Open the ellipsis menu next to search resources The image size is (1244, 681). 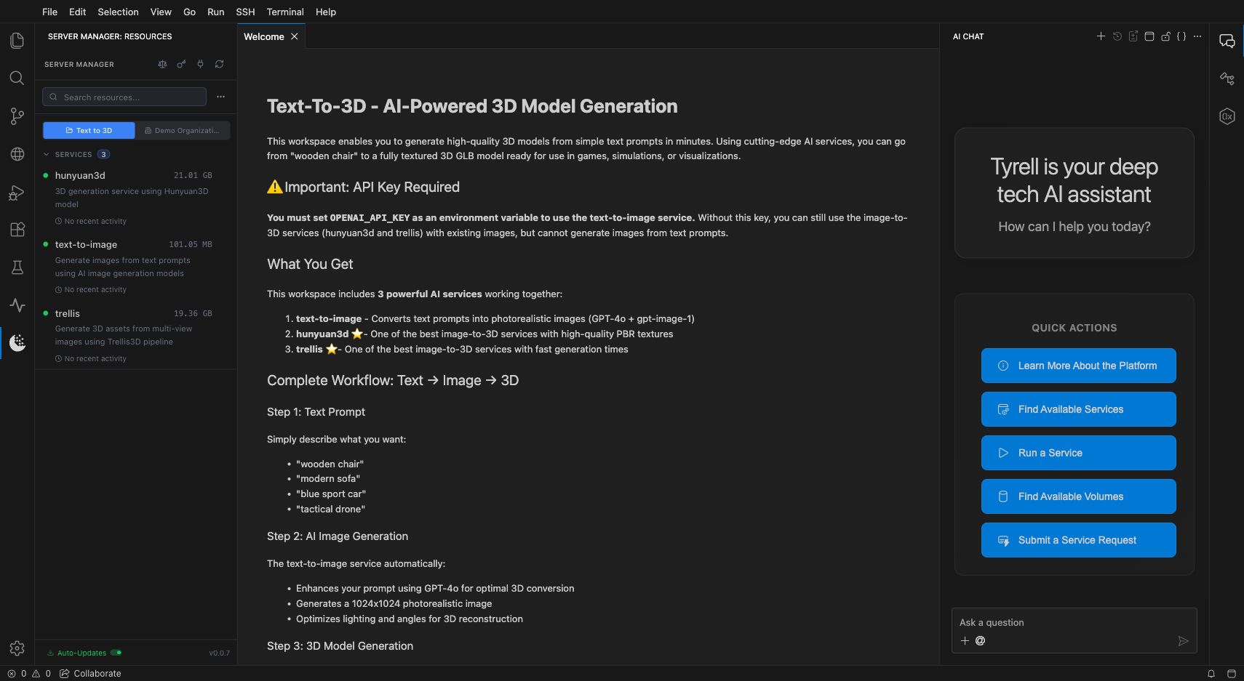coord(221,96)
